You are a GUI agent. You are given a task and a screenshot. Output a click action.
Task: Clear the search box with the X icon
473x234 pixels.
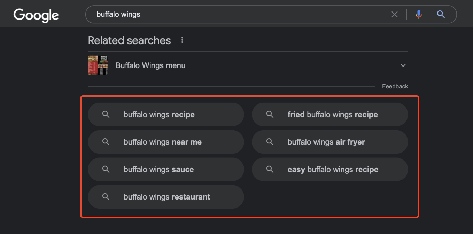[x=394, y=14]
